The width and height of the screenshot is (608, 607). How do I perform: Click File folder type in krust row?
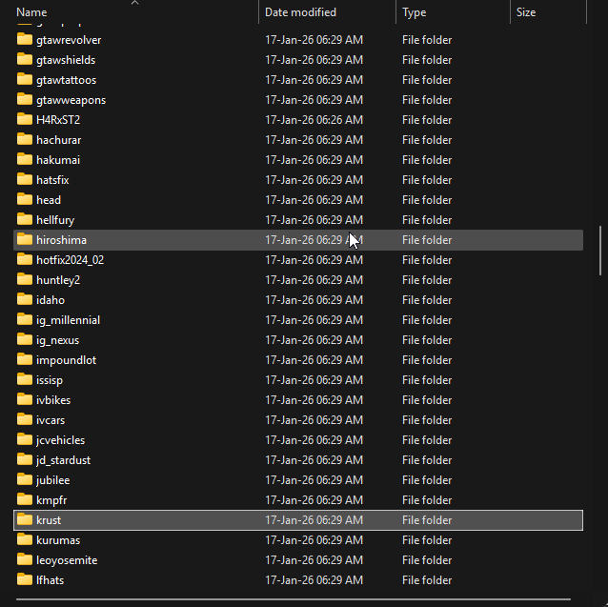427,520
